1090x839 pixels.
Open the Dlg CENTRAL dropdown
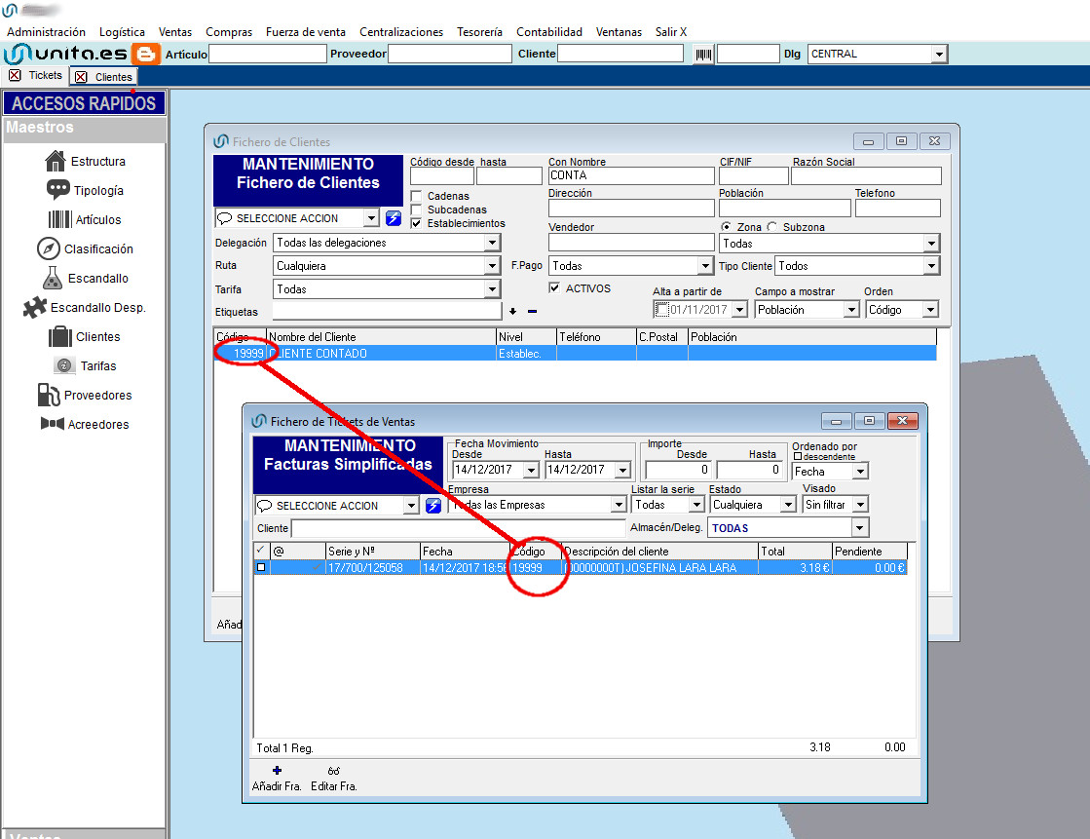tap(940, 54)
